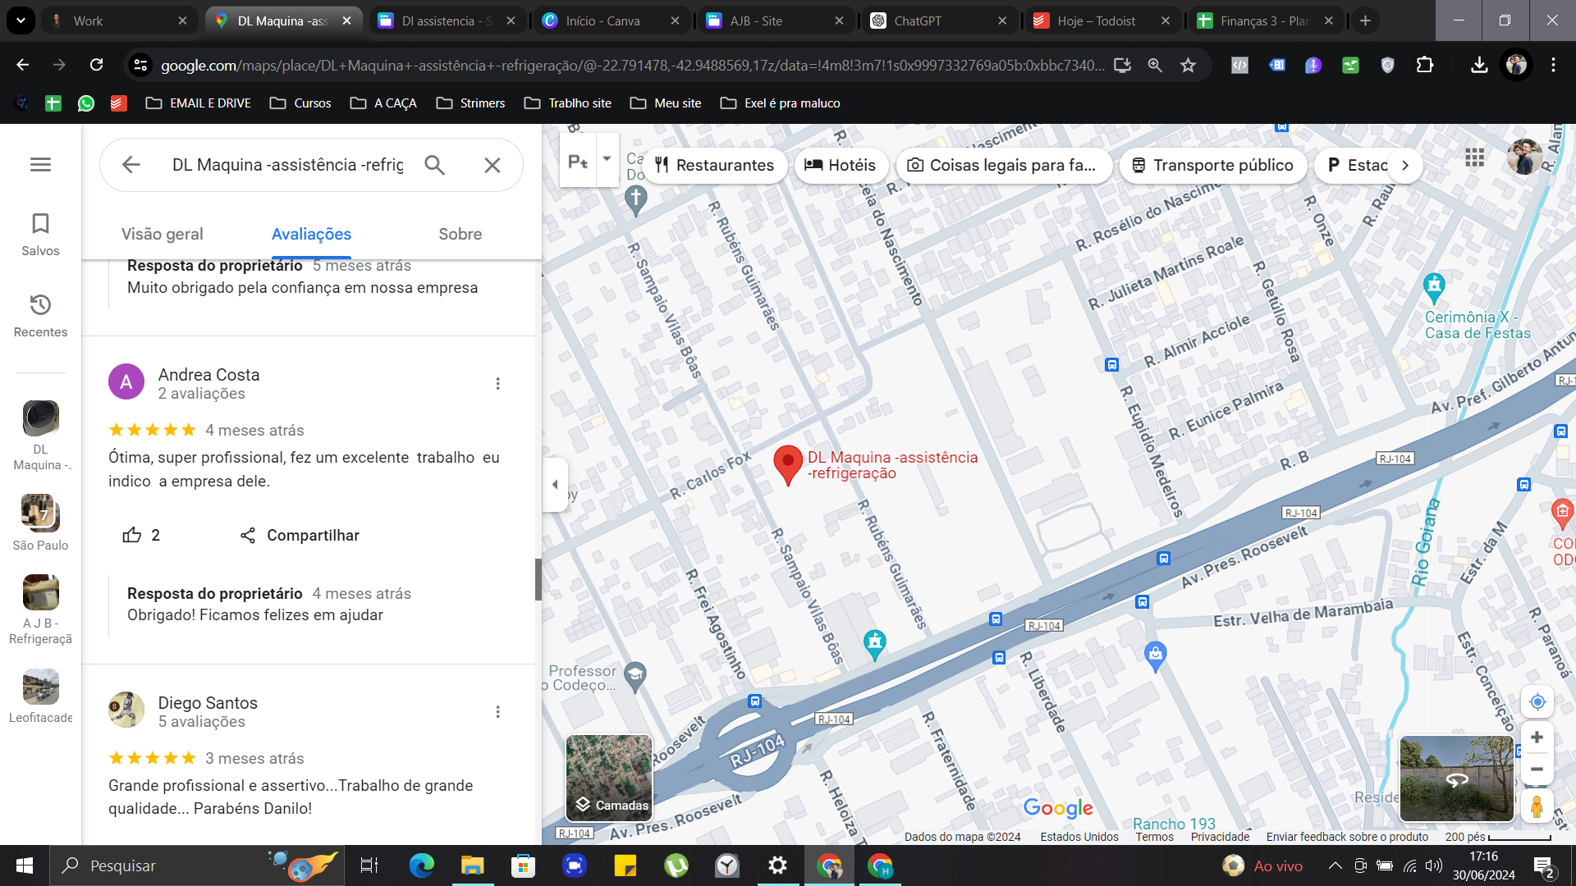Open Google apps grid icon
This screenshot has height=886, width=1576.
coord(1474,157)
